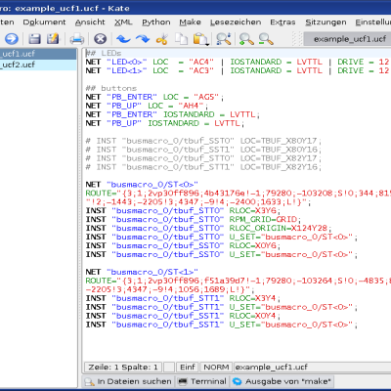The height and width of the screenshot is (391, 391).
Task: Click ROUTE line containing 4b43176e
Action: pyautogui.click(x=238, y=194)
